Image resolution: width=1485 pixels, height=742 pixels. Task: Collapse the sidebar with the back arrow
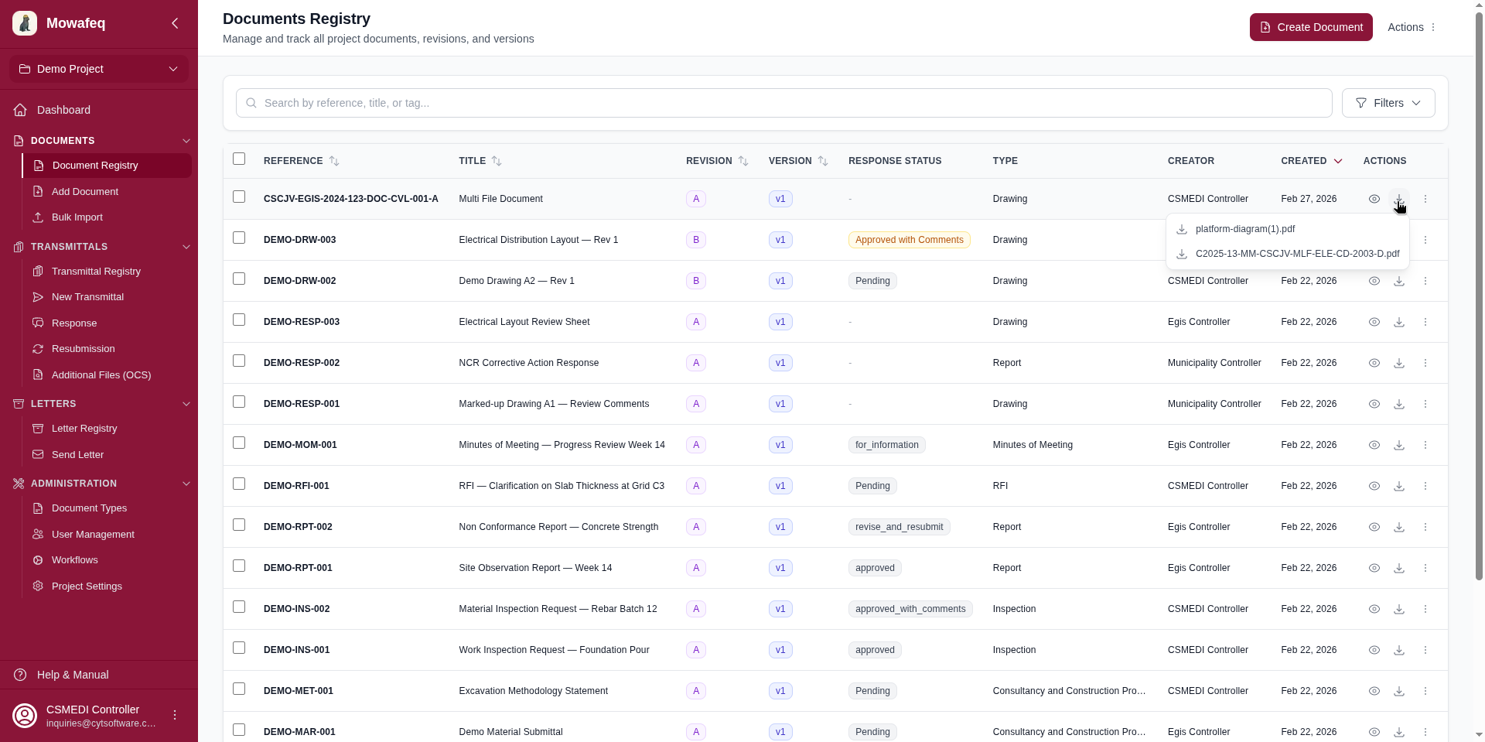click(x=174, y=23)
